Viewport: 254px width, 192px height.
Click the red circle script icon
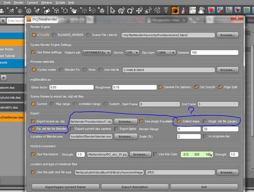click(211, 10)
